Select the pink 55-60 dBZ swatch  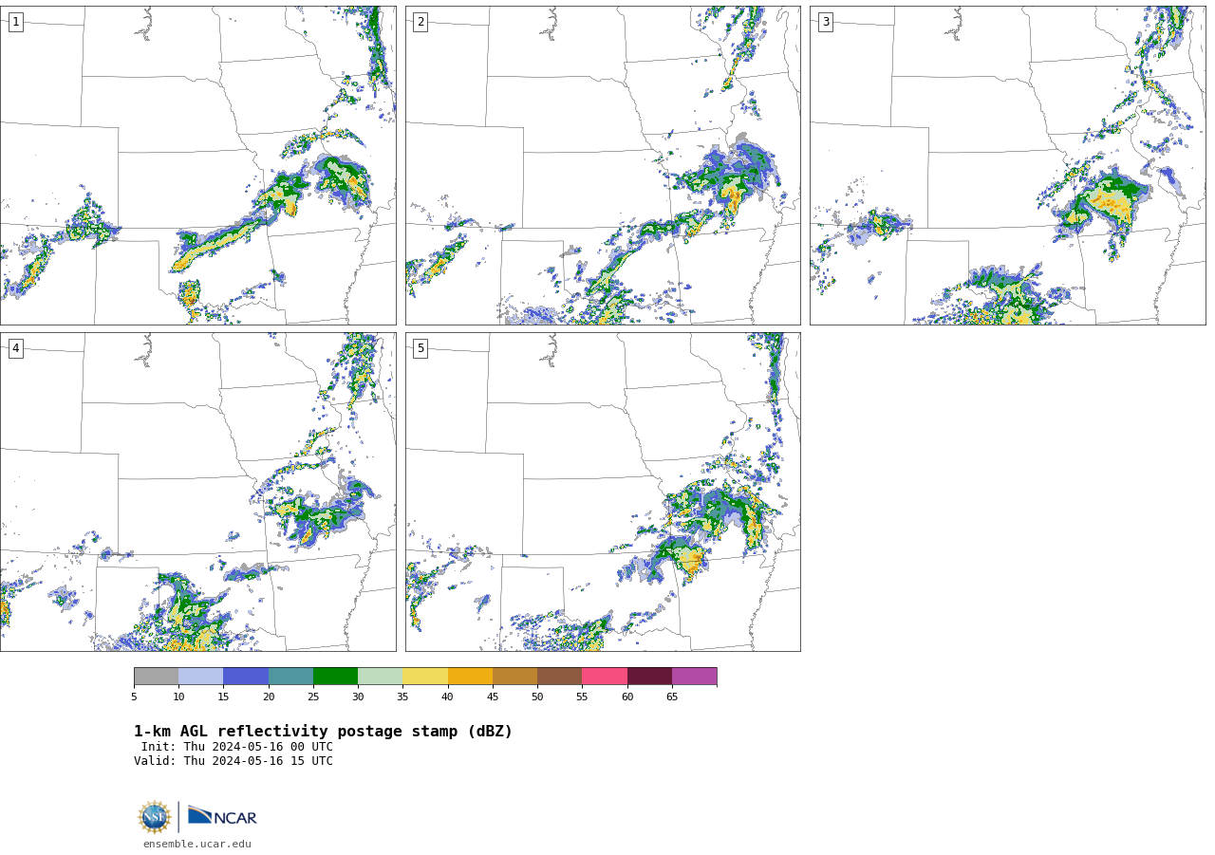click(x=605, y=676)
